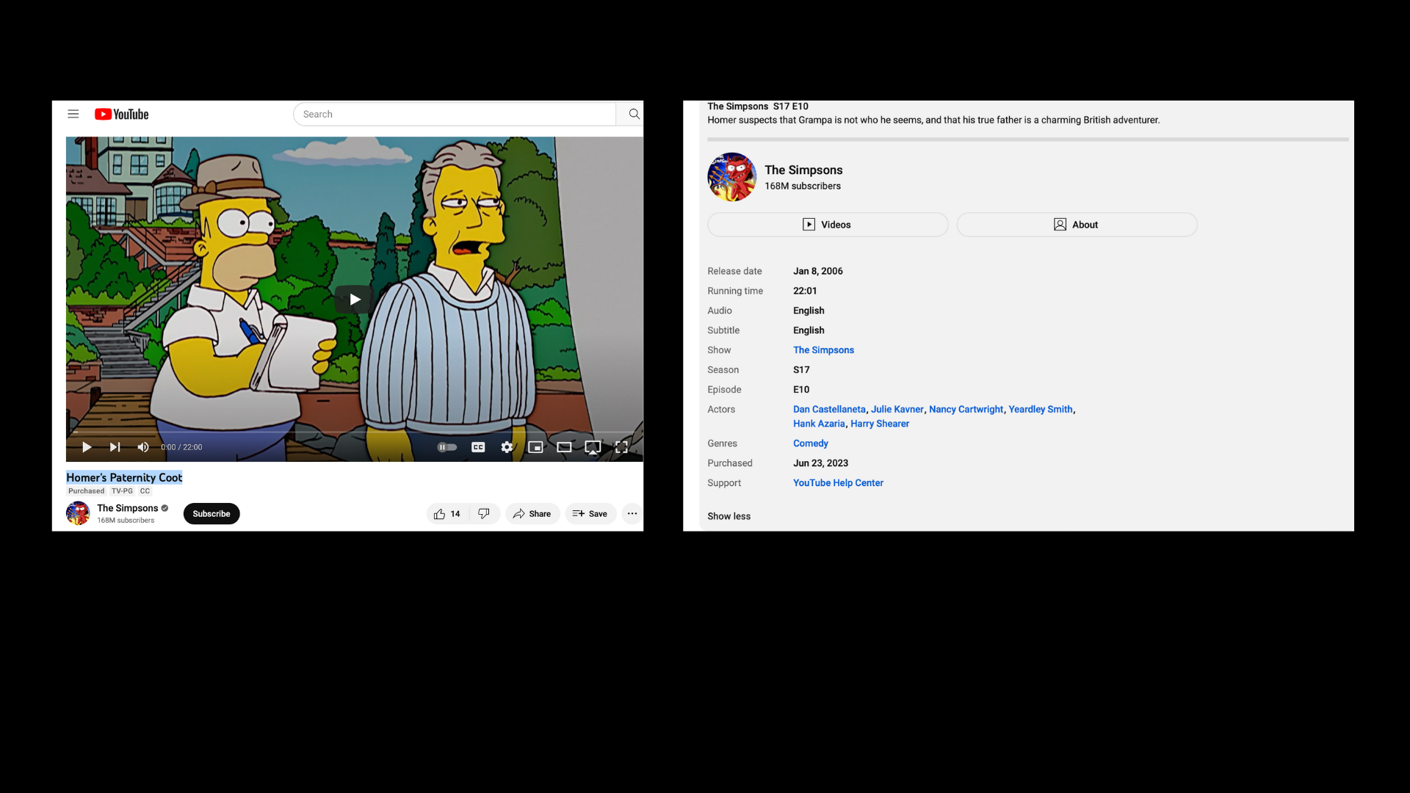Viewport: 1410px width, 793px height.
Task: Click the 0:00 / 22:00 time display
Action: [x=181, y=447]
